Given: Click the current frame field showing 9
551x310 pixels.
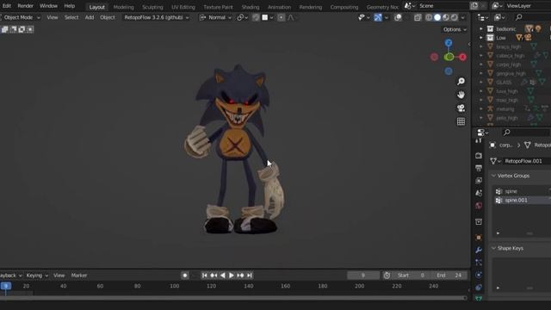Looking at the screenshot, I should point(363,276).
